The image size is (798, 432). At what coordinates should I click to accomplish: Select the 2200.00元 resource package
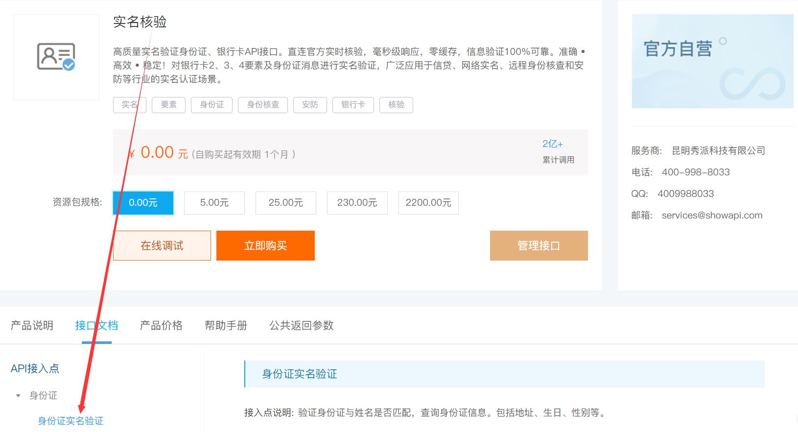tap(428, 203)
